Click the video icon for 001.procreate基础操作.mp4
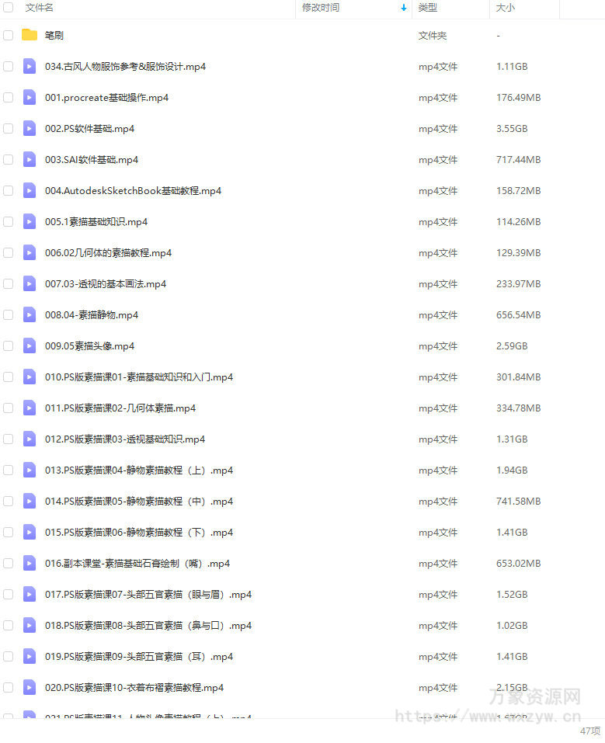Image resolution: width=605 pixels, height=743 pixels. [30, 98]
